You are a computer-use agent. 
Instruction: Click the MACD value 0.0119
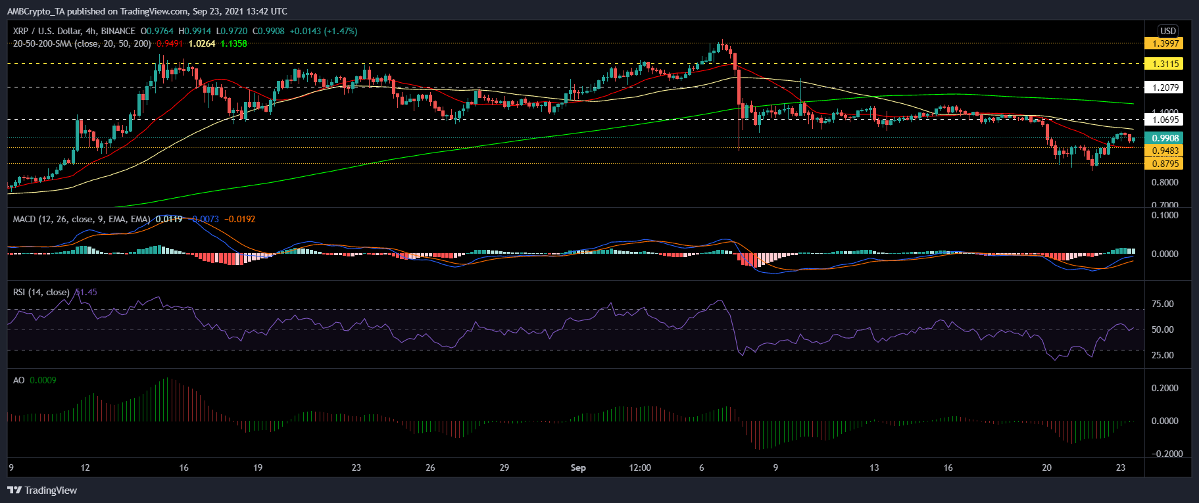[170, 219]
